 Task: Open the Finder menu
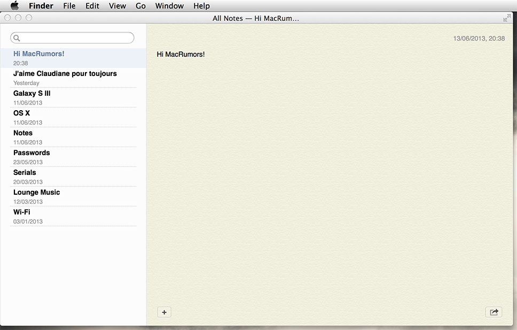click(x=41, y=5)
